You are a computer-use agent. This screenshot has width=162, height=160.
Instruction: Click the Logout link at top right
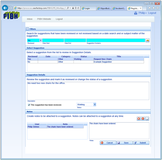[x=152, y=13]
